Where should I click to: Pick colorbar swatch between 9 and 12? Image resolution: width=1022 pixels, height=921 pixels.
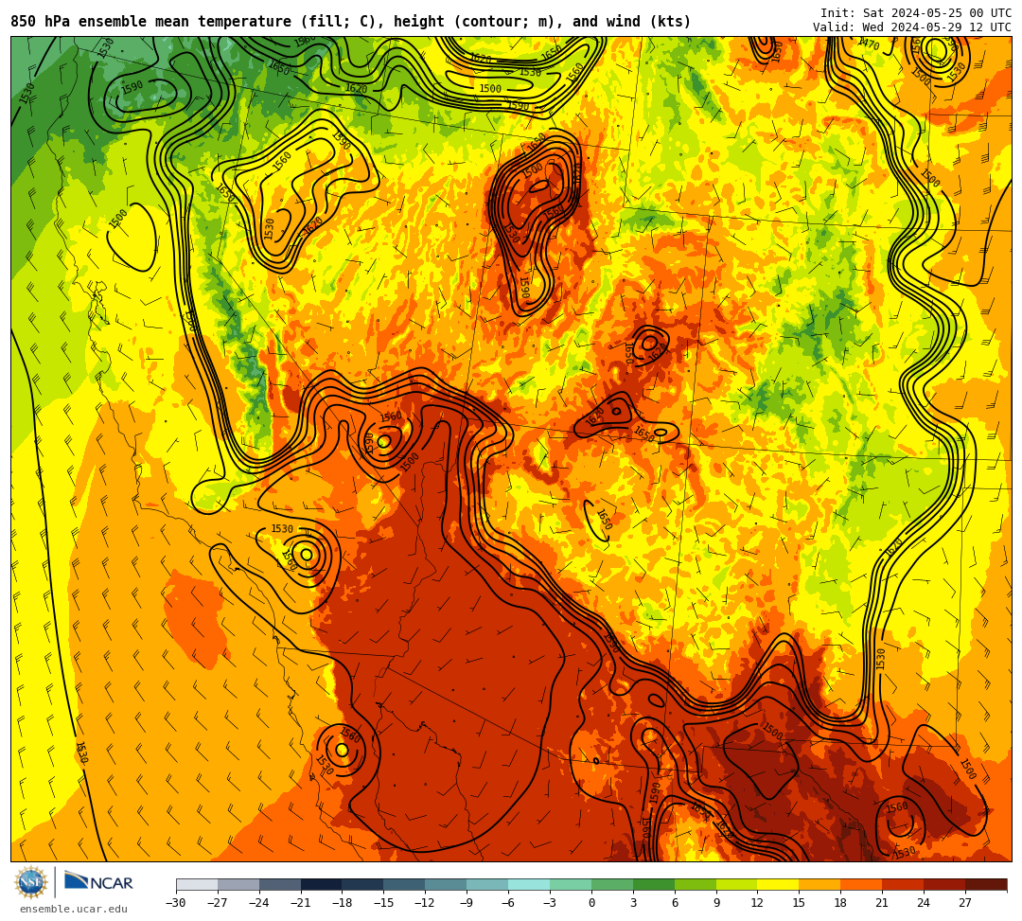click(737, 884)
